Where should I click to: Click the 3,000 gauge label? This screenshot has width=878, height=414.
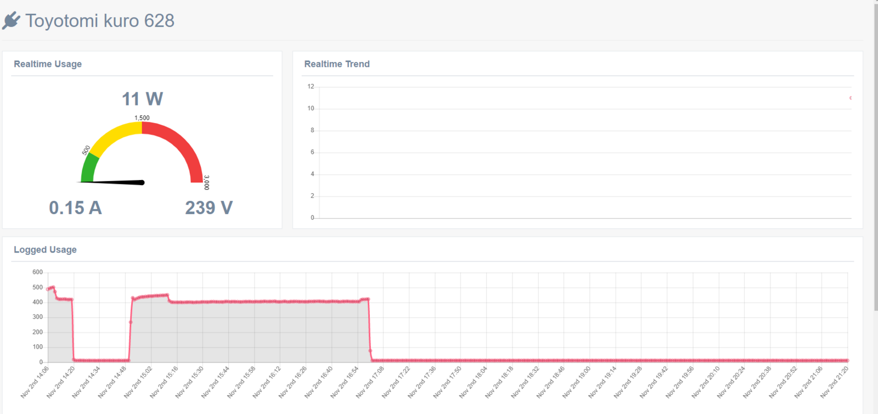[x=206, y=182]
